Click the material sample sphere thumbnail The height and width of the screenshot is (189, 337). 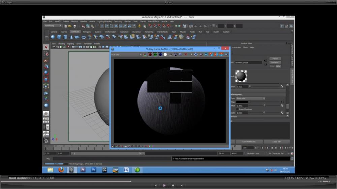tap(241, 76)
